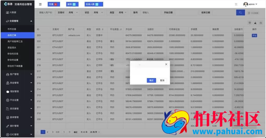The height and width of the screenshot is (138, 266).
Task: Click the 结束日期 date field
Action: pos(224,12)
